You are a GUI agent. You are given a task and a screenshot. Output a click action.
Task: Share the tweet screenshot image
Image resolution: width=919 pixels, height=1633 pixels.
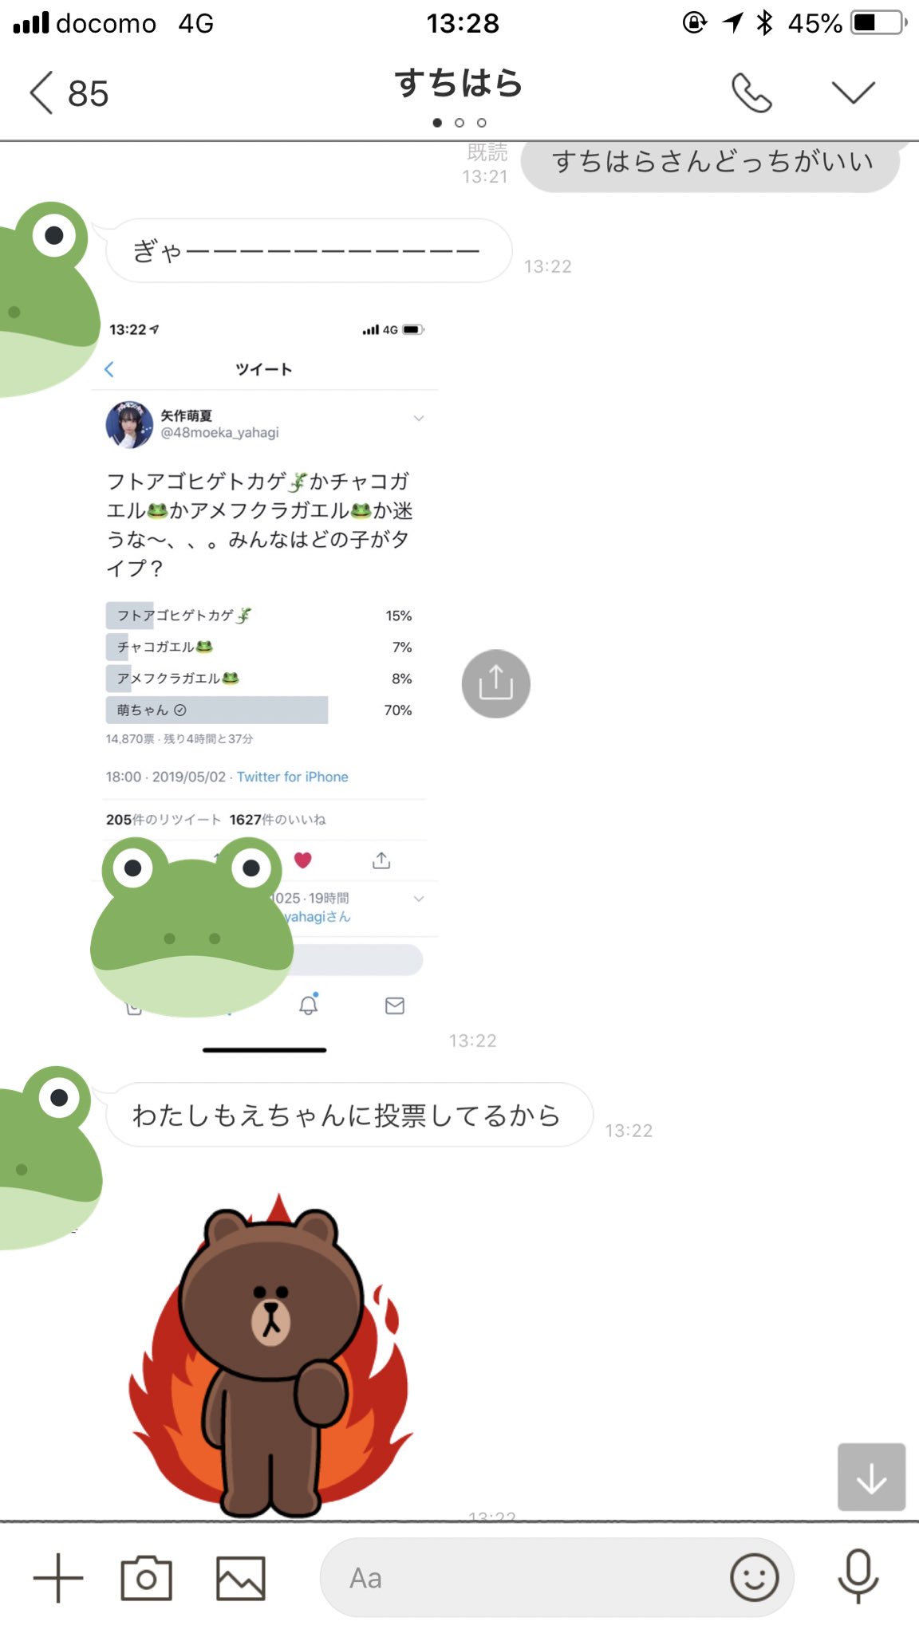[x=495, y=683]
